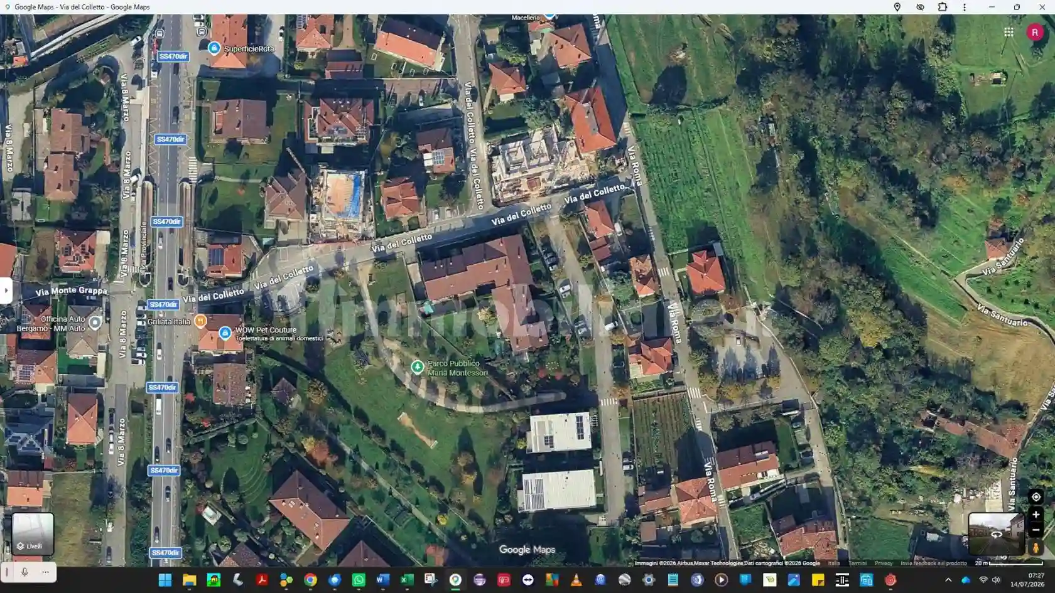
Task: Open the browser extensions puzzle icon
Action: click(x=943, y=7)
